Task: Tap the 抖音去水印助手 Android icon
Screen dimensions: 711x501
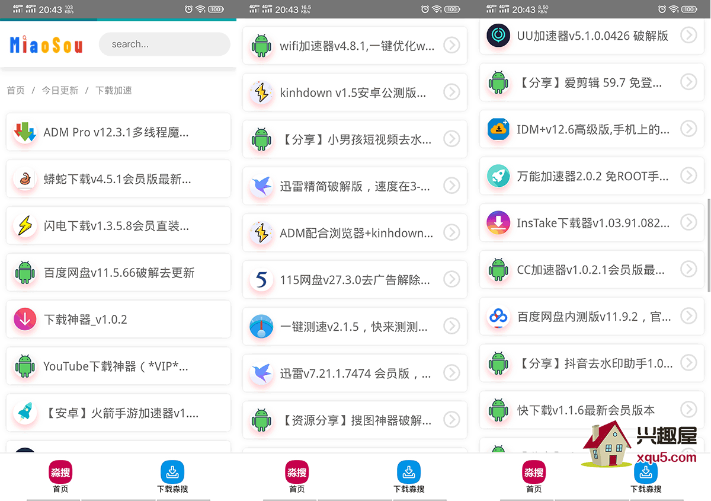Action: pos(498,363)
